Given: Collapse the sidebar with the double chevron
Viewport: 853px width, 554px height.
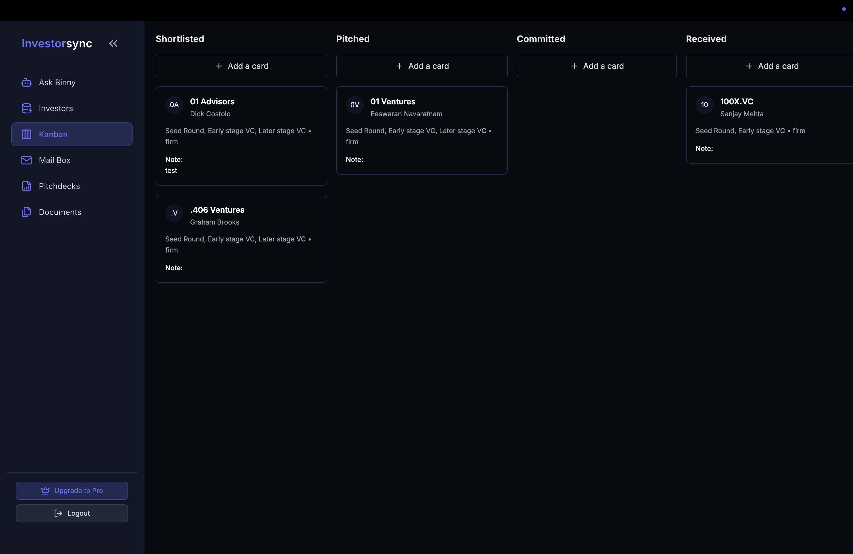Looking at the screenshot, I should point(113,43).
